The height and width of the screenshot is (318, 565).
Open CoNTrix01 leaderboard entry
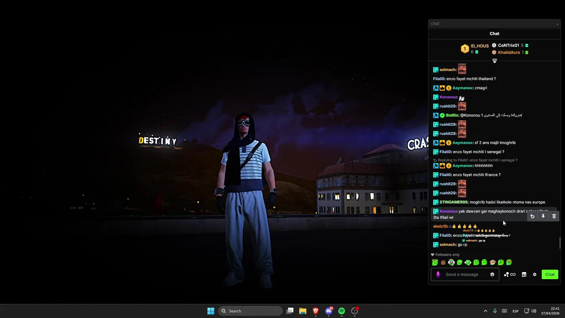(508, 45)
